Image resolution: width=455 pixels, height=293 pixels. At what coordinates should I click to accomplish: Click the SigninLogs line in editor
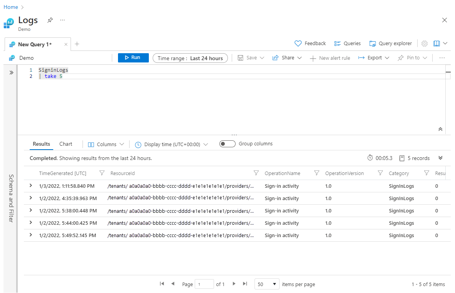(x=53, y=70)
